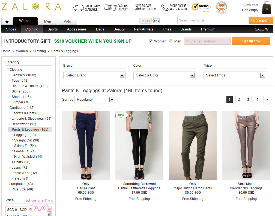Select Straight Cut (36) subcategory
Viewport: 275px width, 216px height.
(26, 140)
